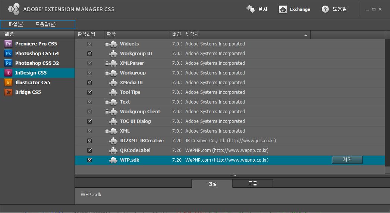Disable the ID2XML JRCreative extension

89,141
